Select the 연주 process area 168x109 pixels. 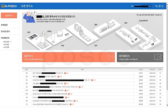[96, 46]
